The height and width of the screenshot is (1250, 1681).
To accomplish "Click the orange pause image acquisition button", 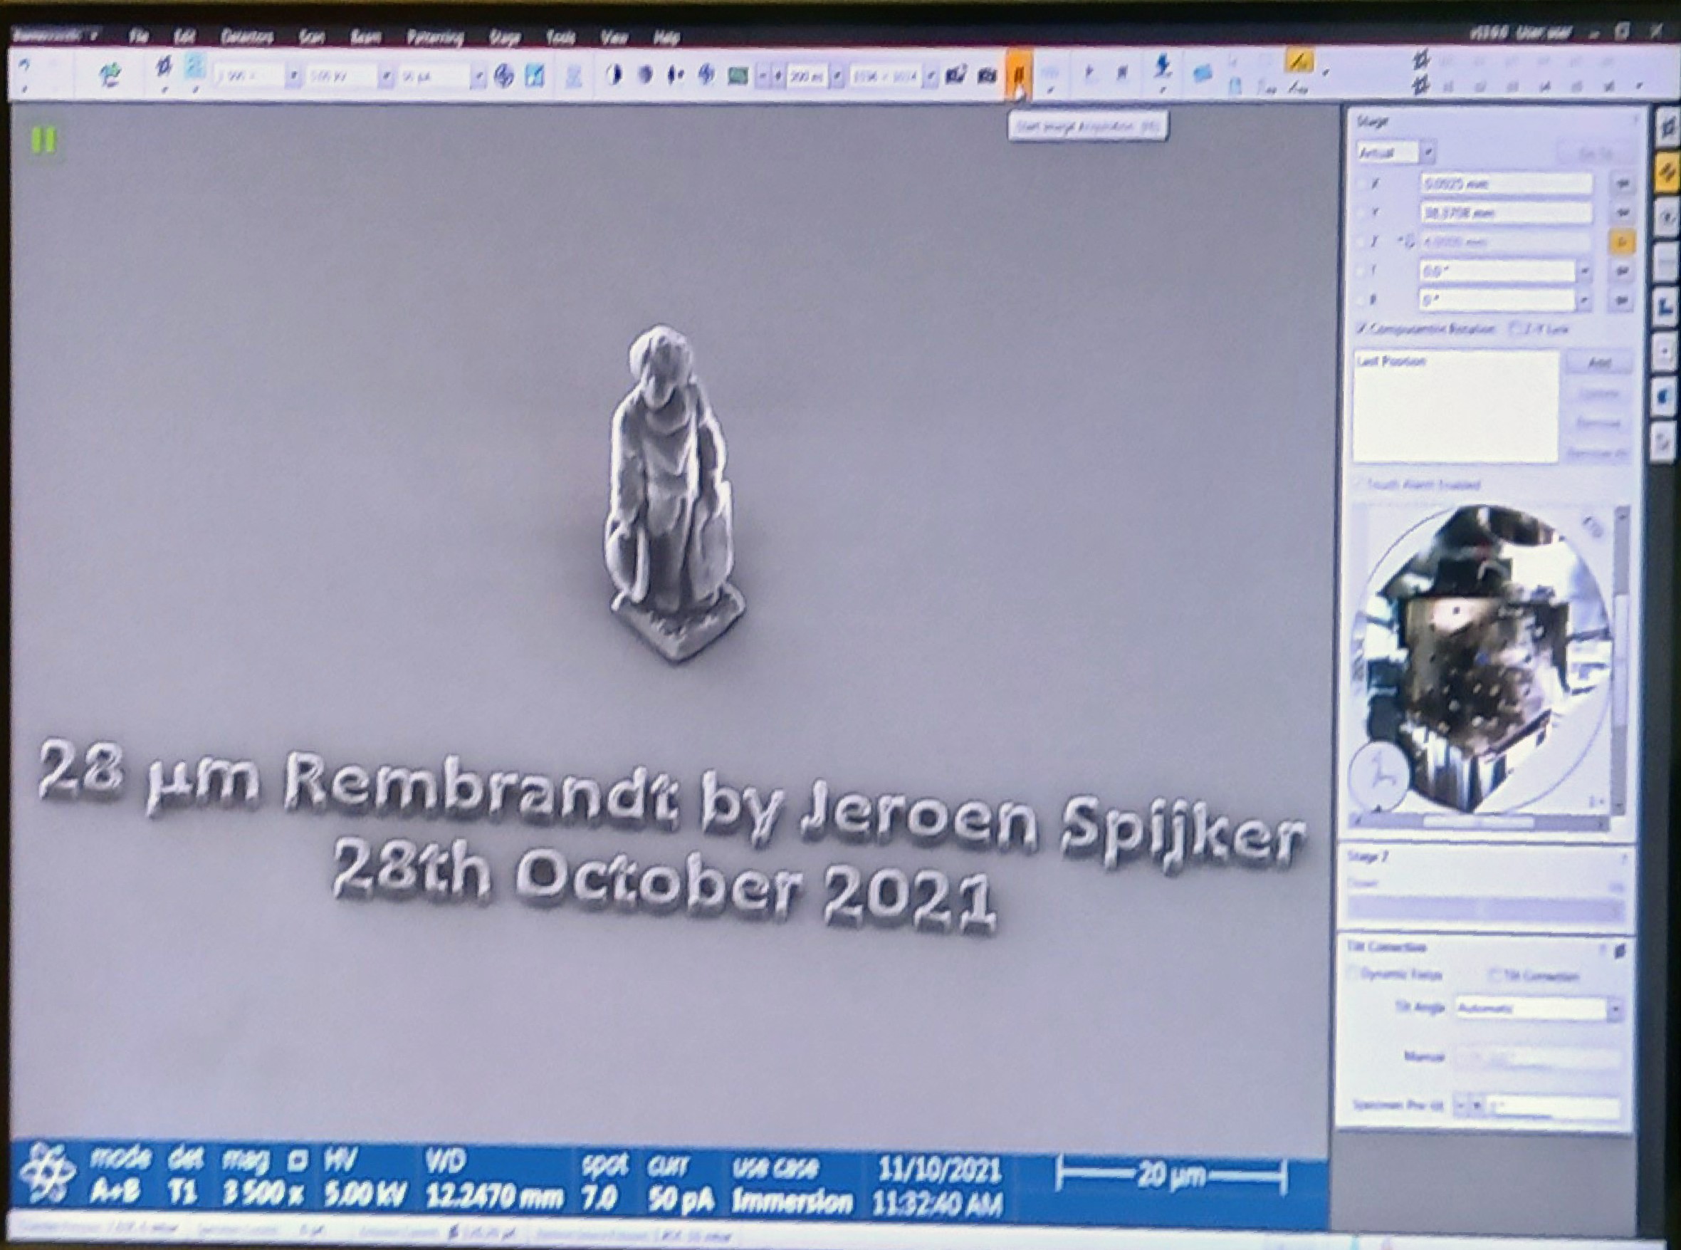I will pyautogui.click(x=1019, y=75).
